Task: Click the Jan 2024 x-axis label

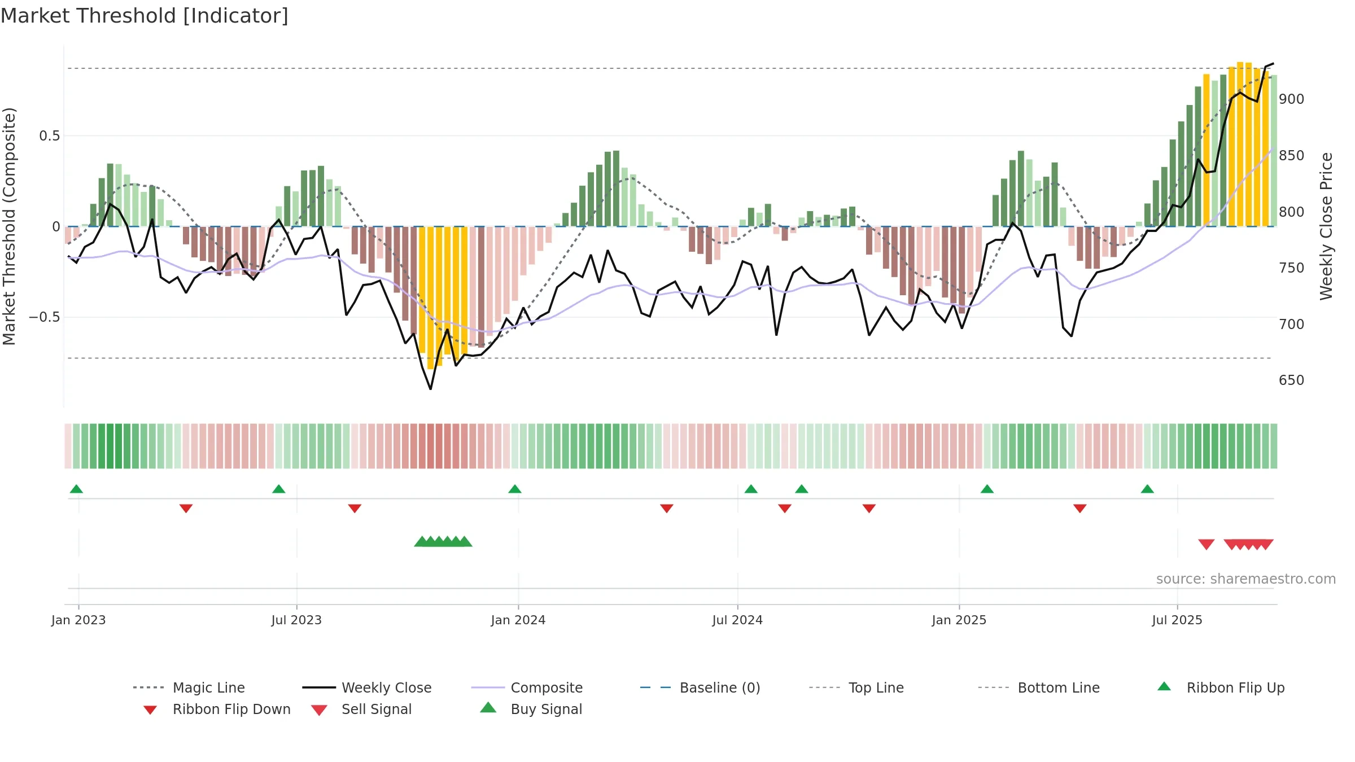Action: pyautogui.click(x=518, y=620)
